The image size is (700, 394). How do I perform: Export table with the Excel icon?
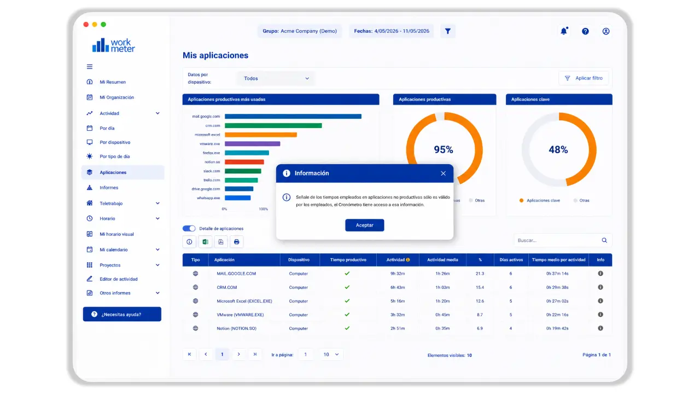click(x=206, y=241)
